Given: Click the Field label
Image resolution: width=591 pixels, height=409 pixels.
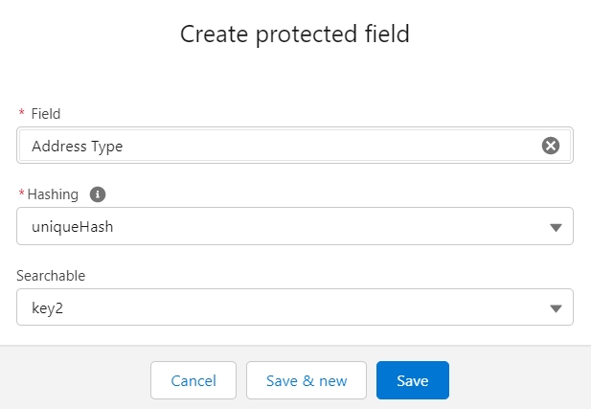Looking at the screenshot, I should tap(46, 114).
